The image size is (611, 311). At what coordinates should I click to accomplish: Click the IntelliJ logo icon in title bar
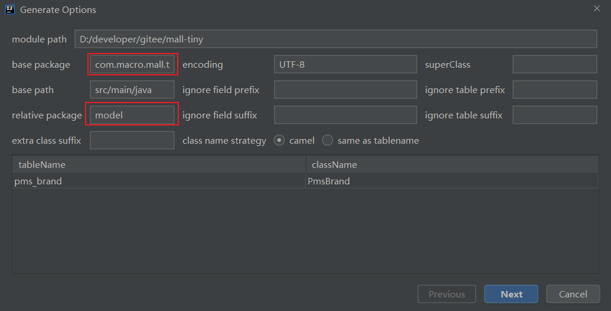10,9
